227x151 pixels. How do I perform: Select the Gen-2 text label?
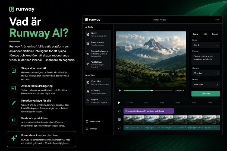tap(94, 33)
